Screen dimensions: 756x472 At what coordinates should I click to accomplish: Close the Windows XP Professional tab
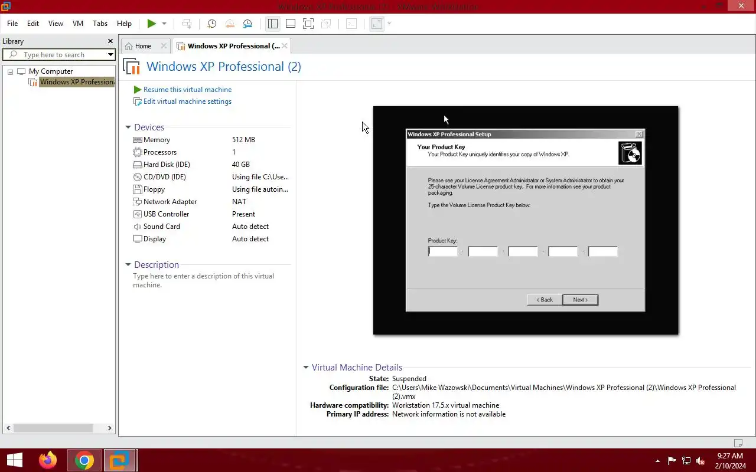tap(284, 46)
